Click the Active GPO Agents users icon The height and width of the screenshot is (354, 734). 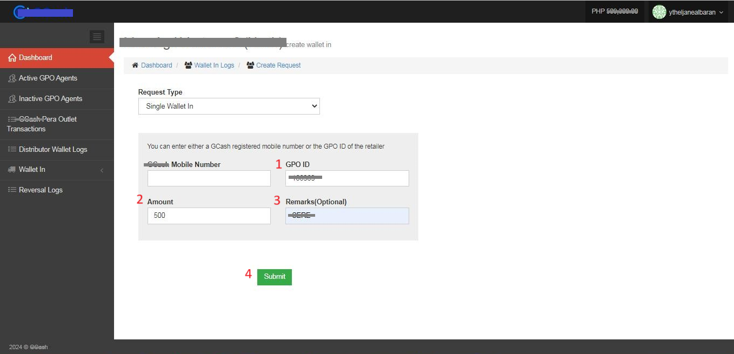(12, 78)
